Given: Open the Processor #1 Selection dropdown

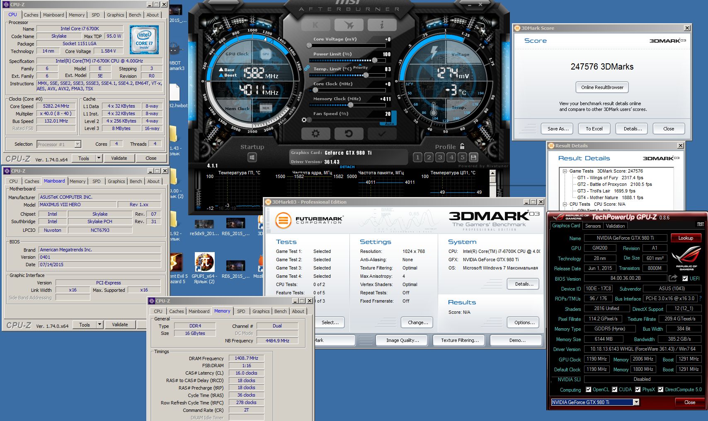Looking at the screenshot, I should 78,144.
